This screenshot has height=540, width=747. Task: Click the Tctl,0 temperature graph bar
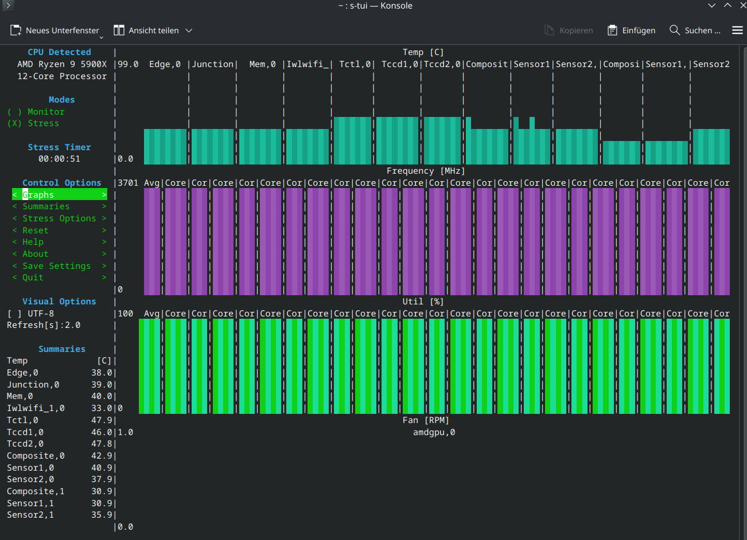tap(352, 140)
